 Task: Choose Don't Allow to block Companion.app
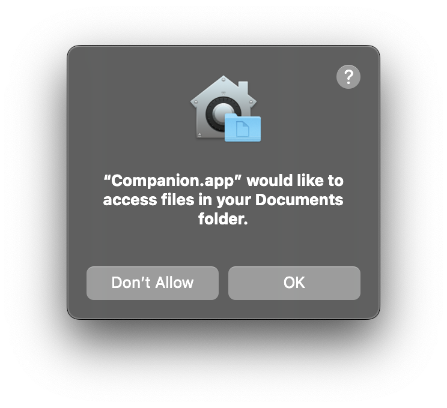point(153,283)
